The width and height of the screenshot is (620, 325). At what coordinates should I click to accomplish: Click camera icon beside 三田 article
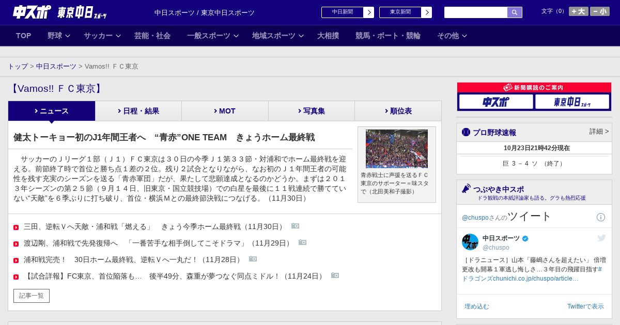[x=295, y=226]
